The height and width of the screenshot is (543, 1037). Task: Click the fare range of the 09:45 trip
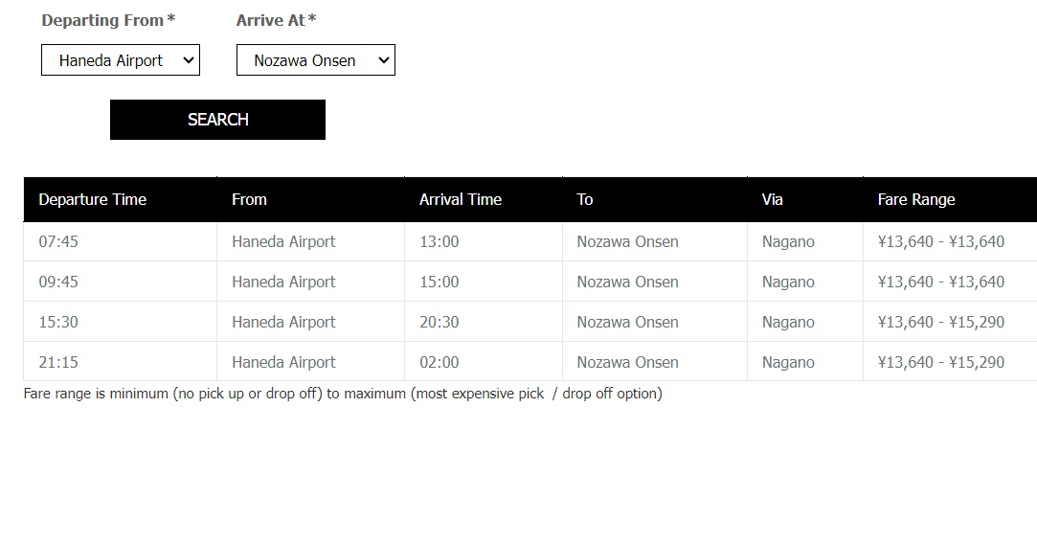tap(940, 282)
